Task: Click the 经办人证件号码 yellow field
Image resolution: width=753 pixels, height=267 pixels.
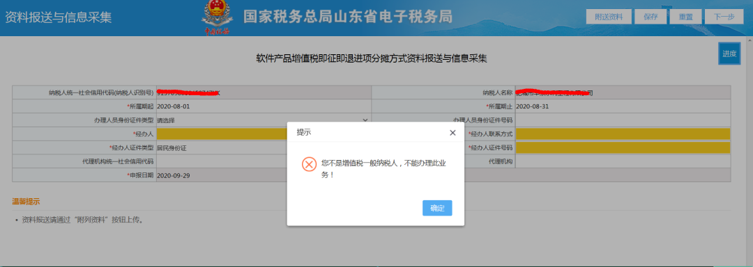Action: click(x=623, y=148)
